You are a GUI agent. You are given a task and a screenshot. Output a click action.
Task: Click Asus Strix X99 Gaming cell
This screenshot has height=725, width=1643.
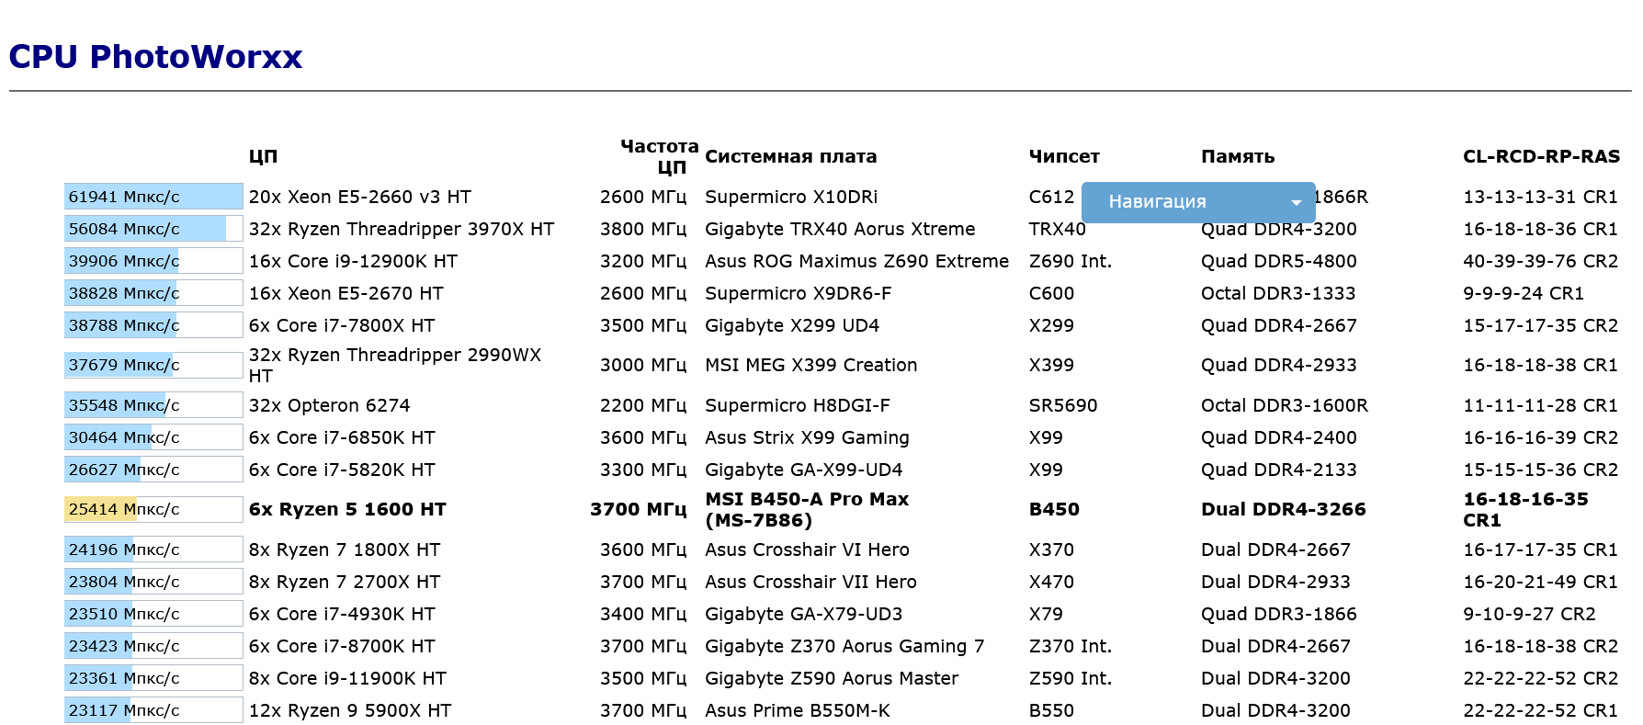(x=807, y=437)
